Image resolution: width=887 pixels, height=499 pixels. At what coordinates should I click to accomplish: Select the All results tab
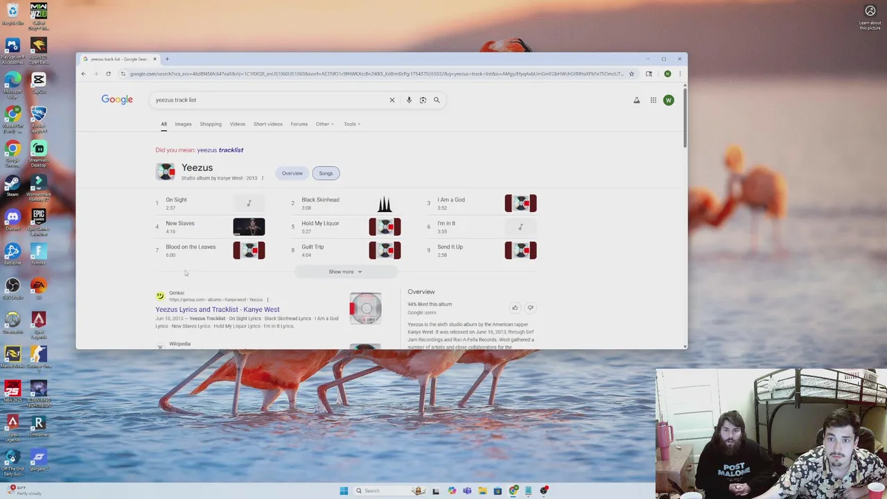tap(164, 124)
